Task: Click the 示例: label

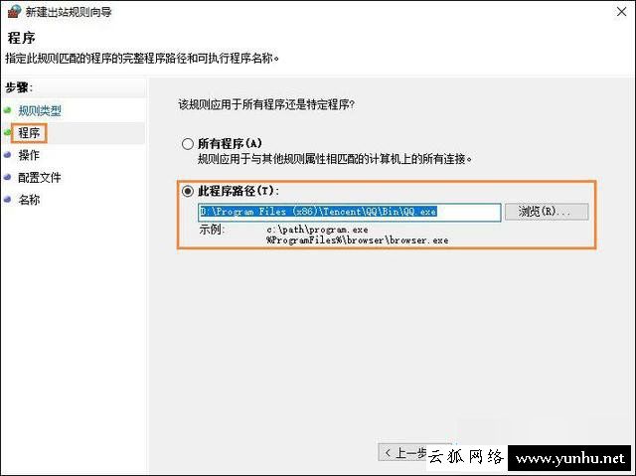Action: click(x=212, y=230)
